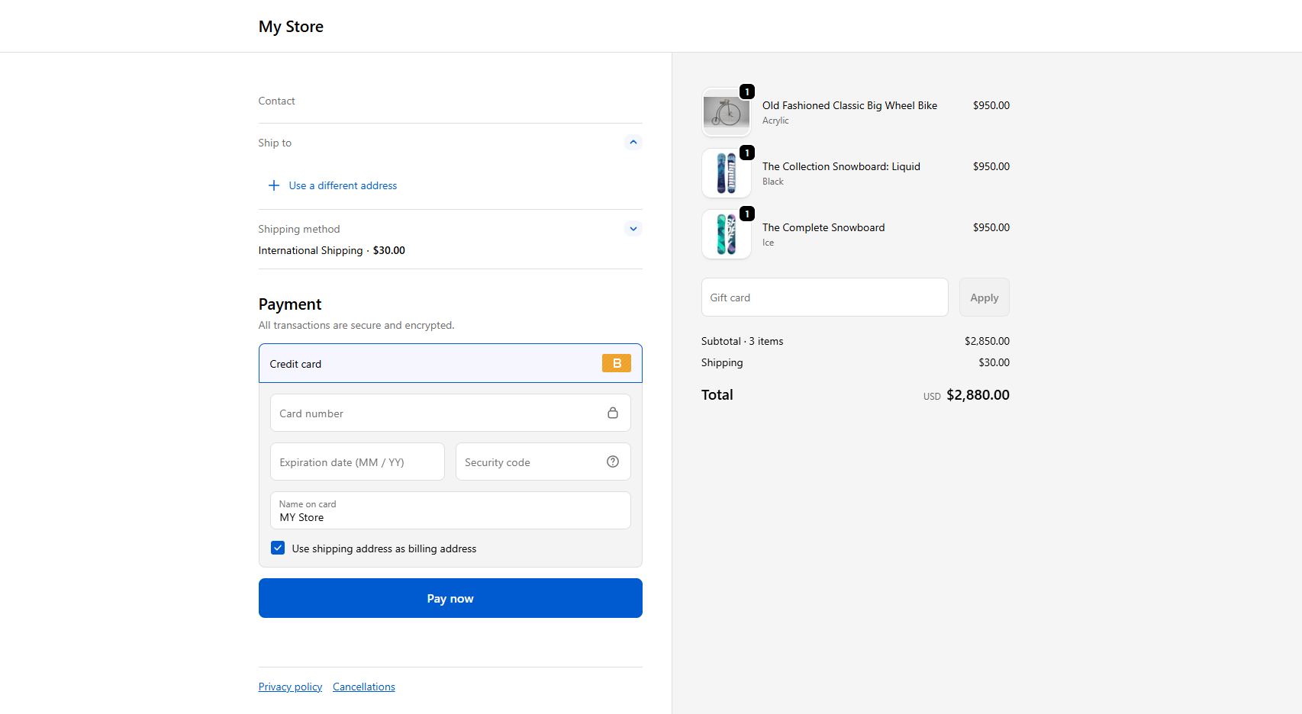The height and width of the screenshot is (714, 1302).
Task: Click Use a different address link
Action: 343,185
